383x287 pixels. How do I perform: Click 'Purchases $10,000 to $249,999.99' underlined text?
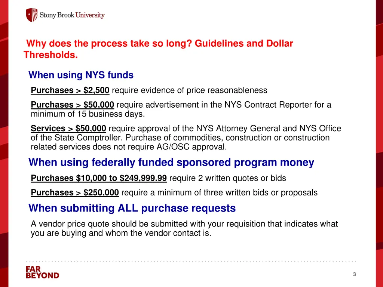tap(99, 178)
